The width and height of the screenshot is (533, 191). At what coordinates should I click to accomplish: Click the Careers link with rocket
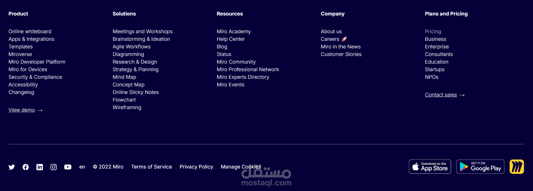[x=334, y=39]
